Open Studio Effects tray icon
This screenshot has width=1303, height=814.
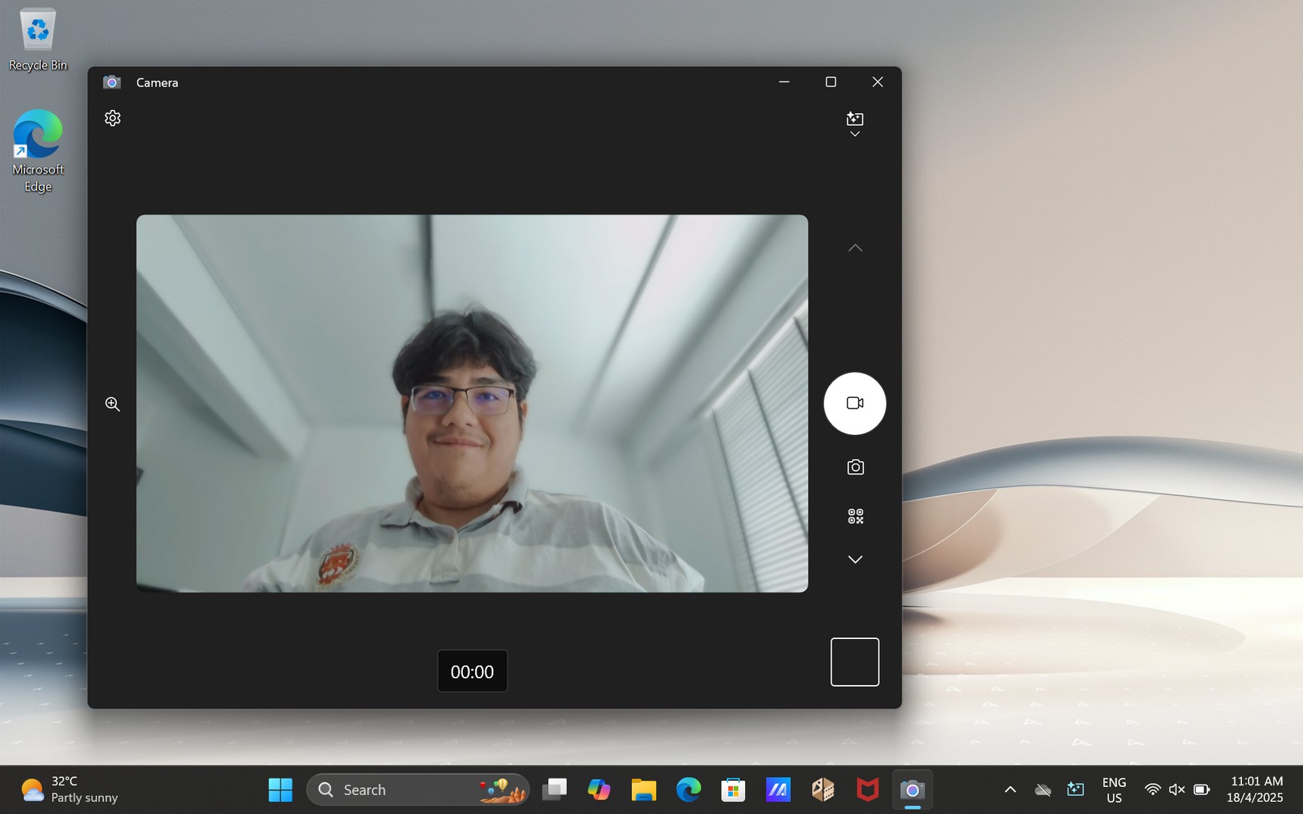click(x=1076, y=790)
